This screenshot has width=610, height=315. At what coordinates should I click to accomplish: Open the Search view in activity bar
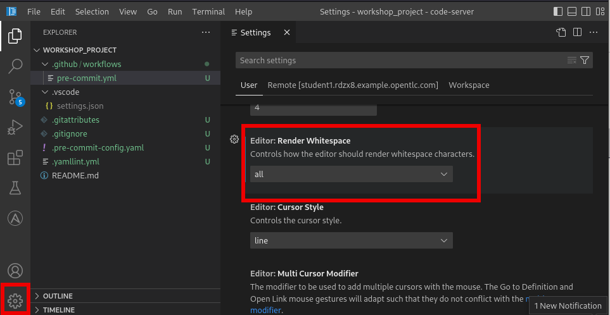[x=15, y=66]
